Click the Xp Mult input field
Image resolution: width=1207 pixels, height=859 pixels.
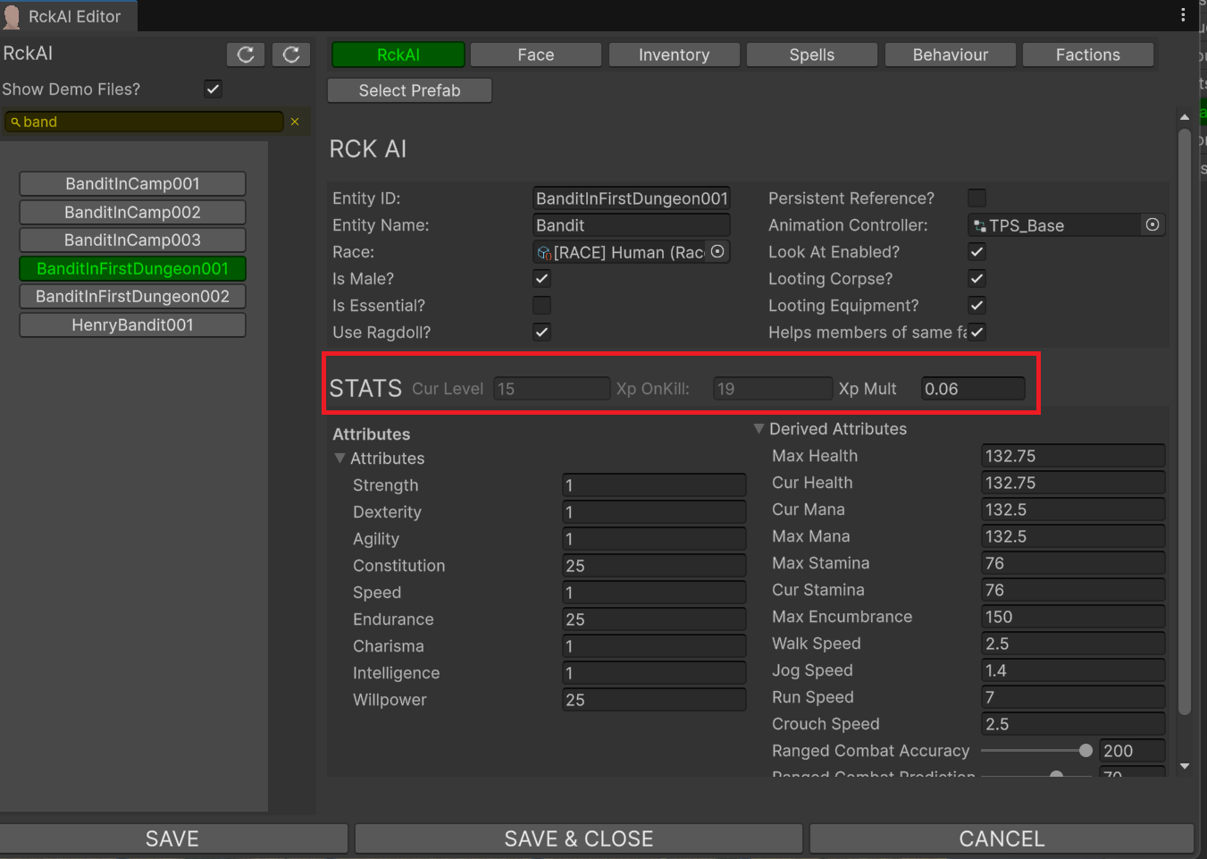[x=973, y=389]
